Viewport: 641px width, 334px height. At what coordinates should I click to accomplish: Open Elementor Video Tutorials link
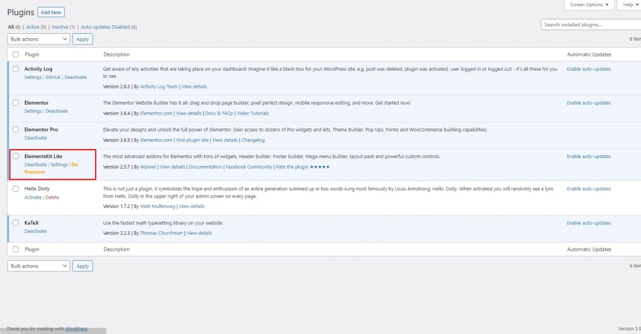253,113
